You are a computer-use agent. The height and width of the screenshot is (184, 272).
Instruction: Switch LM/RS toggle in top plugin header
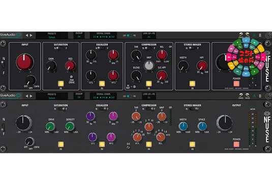pos(130,35)
